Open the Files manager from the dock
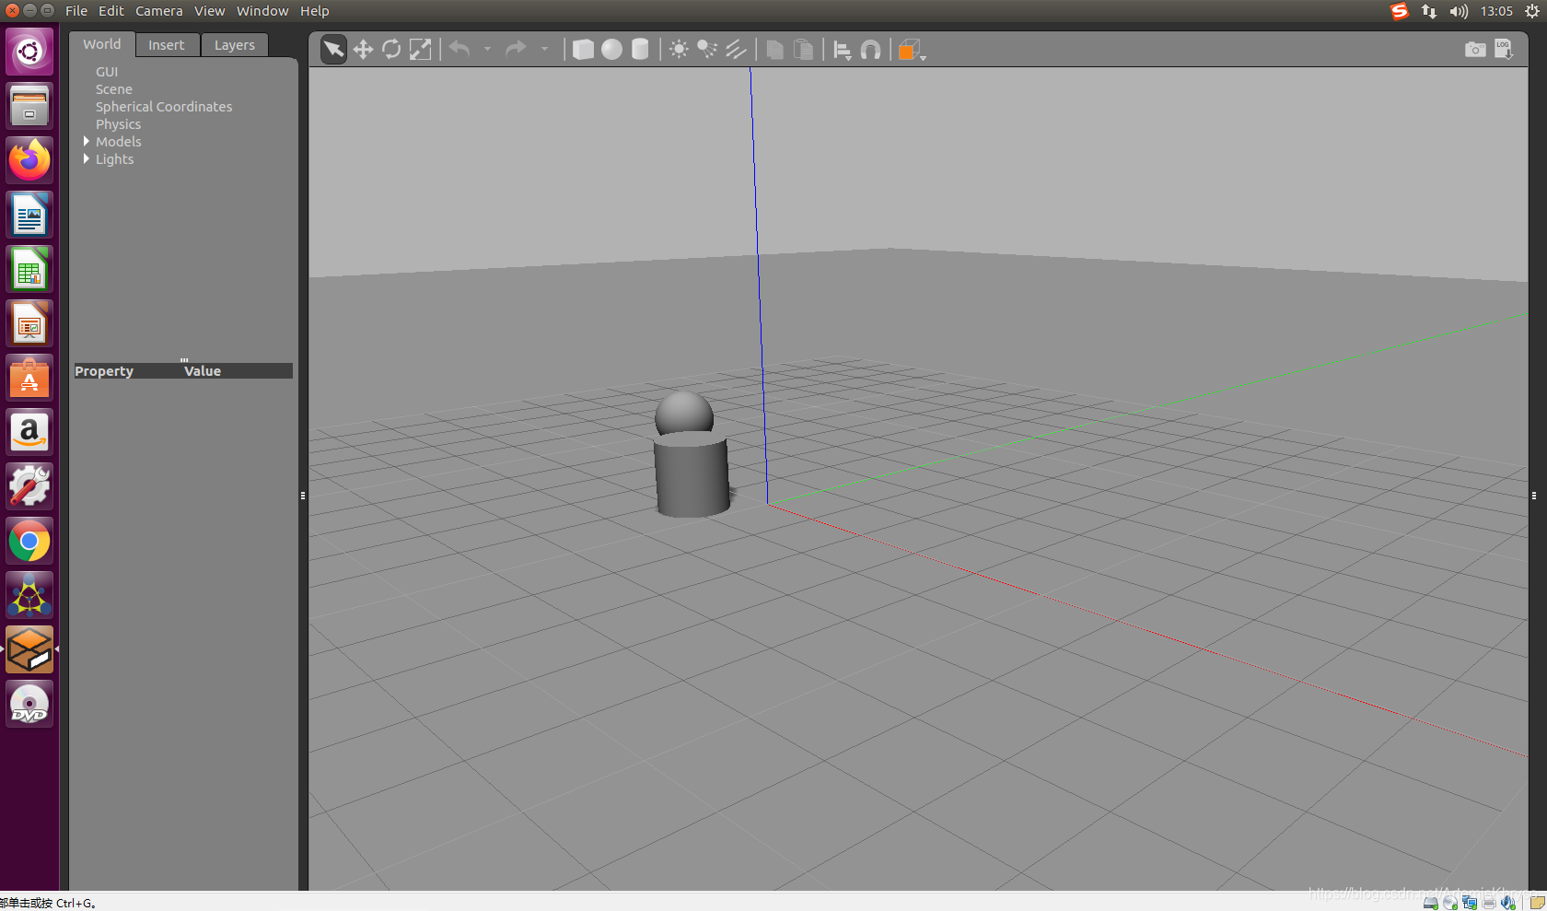Screen dimensions: 1547x911 point(29,105)
